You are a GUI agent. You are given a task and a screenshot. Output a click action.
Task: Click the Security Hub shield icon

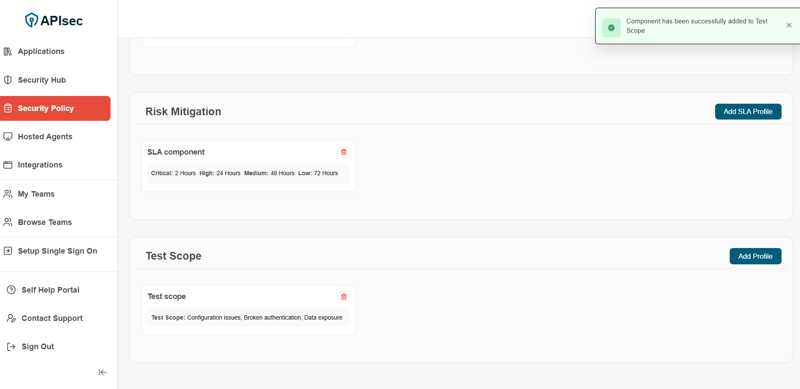point(8,80)
